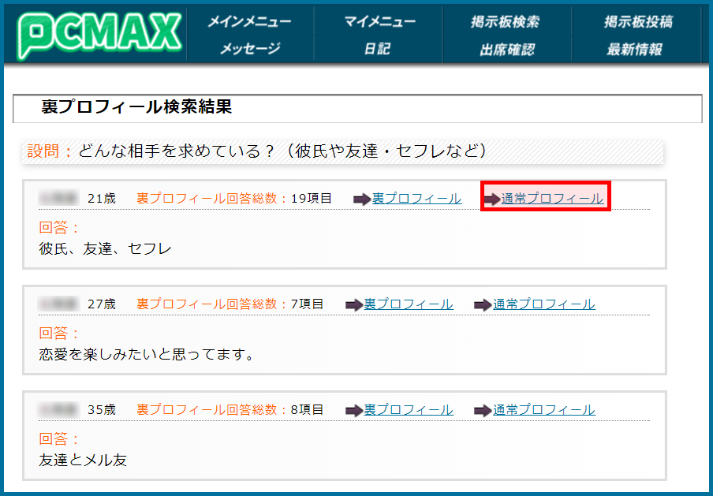Go to 掲示板検索 in the navigation bar
The height and width of the screenshot is (496, 713).
pyautogui.click(x=506, y=21)
